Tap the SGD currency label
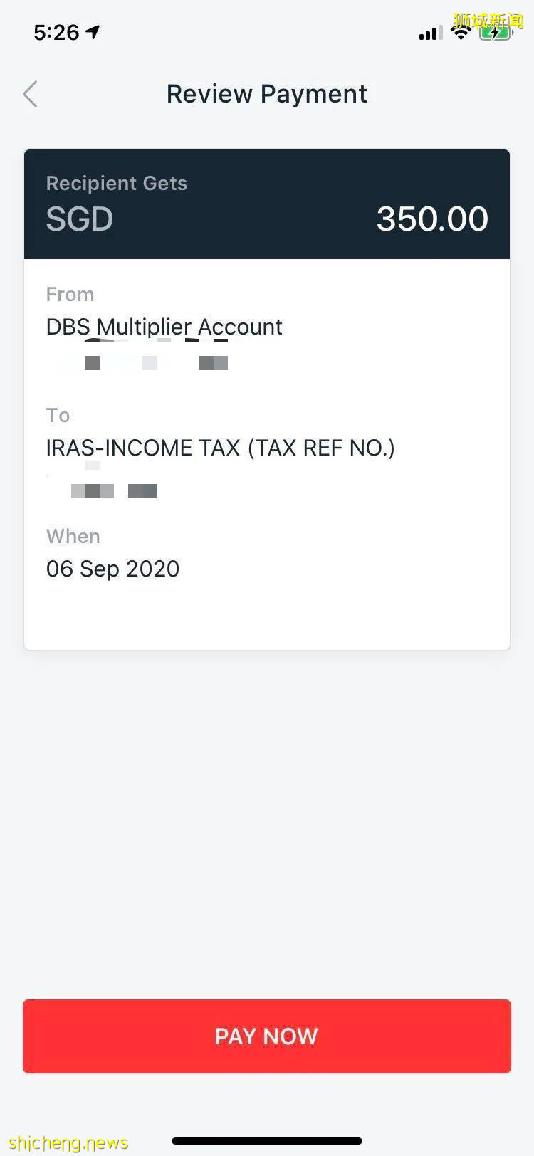Screen dimensions: 534x1156 (x=80, y=219)
